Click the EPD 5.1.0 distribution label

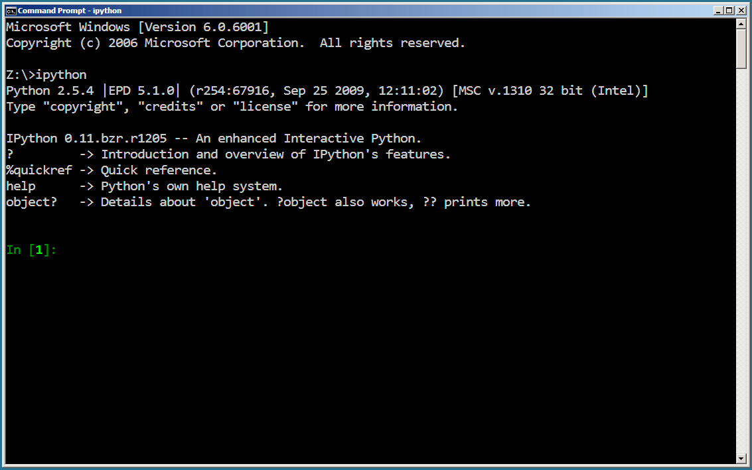(x=143, y=90)
